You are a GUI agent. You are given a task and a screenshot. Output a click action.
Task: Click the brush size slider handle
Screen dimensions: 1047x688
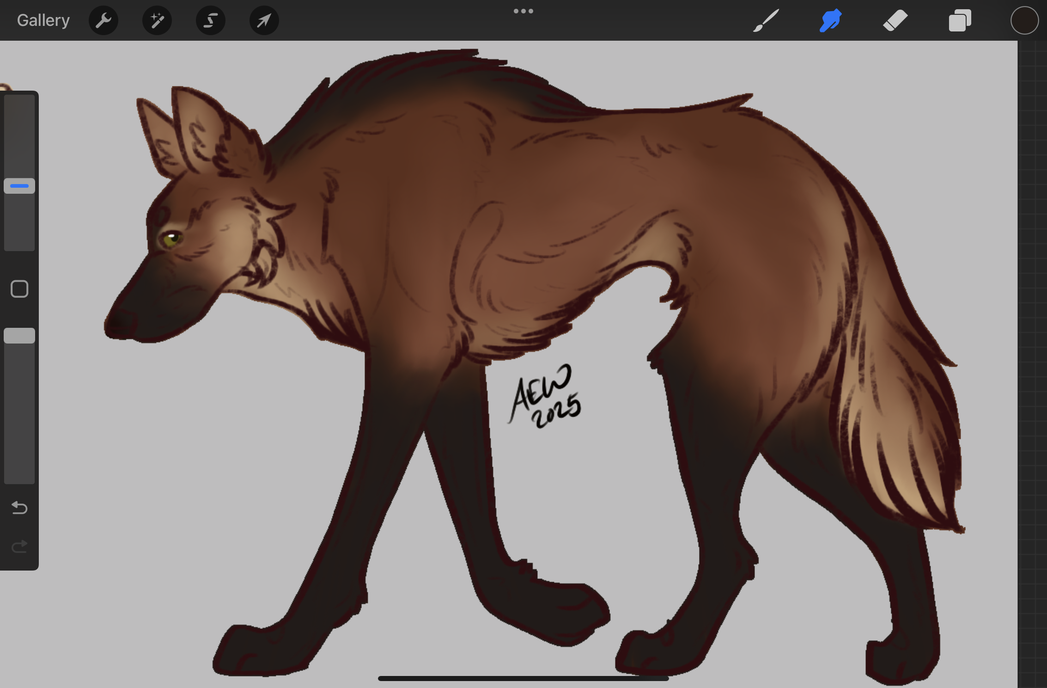(x=19, y=186)
